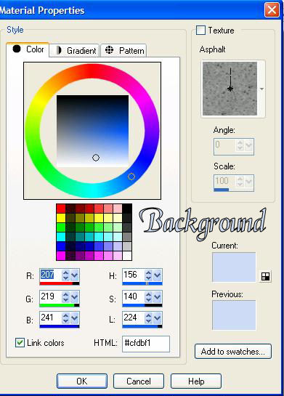
Task: Click the HTML color code field
Action: [146, 344]
